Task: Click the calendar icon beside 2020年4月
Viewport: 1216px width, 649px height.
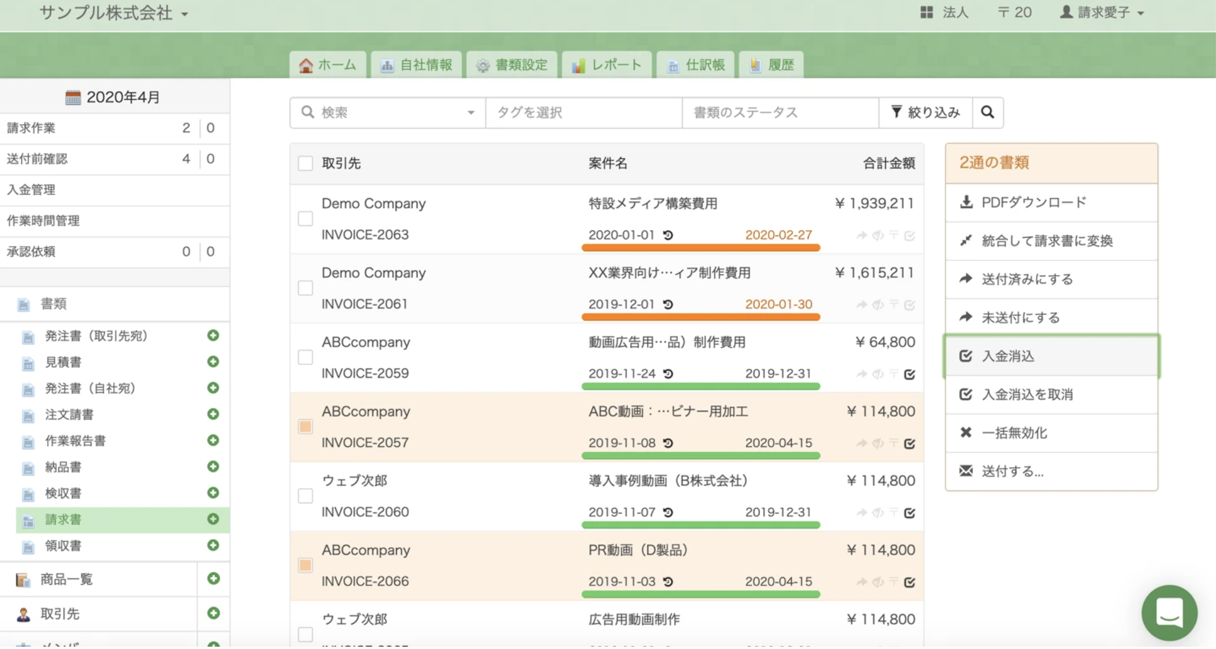Action: [x=73, y=97]
